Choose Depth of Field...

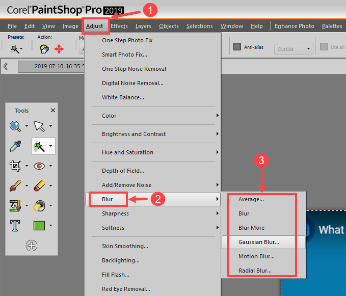pos(153,171)
